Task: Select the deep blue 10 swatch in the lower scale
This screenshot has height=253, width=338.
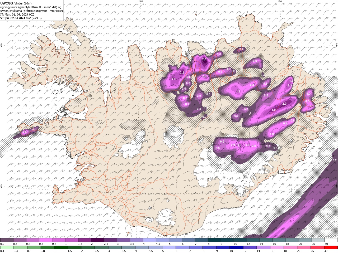Action: click(x=236, y=247)
